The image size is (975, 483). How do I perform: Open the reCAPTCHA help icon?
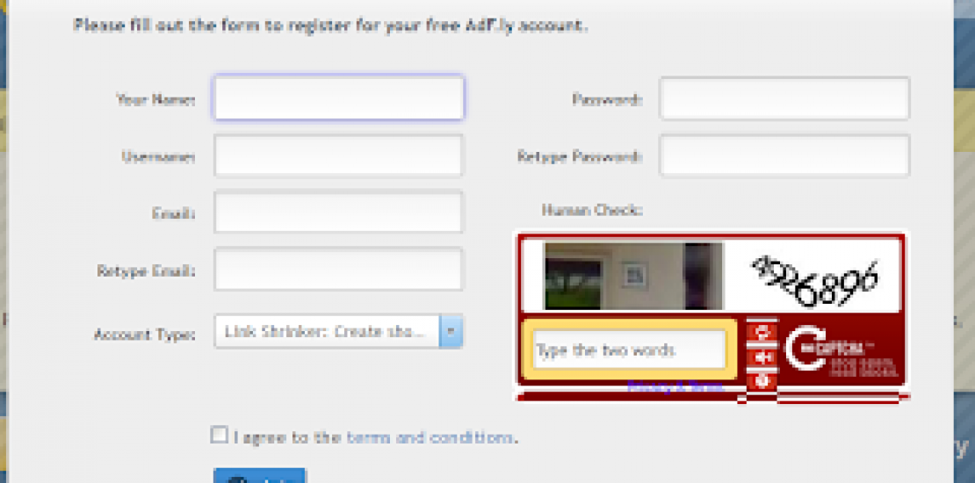762,380
